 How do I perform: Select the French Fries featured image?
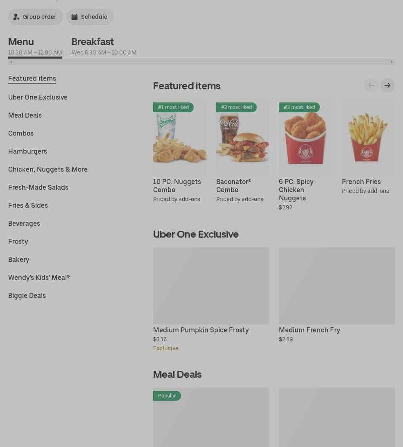click(368, 137)
